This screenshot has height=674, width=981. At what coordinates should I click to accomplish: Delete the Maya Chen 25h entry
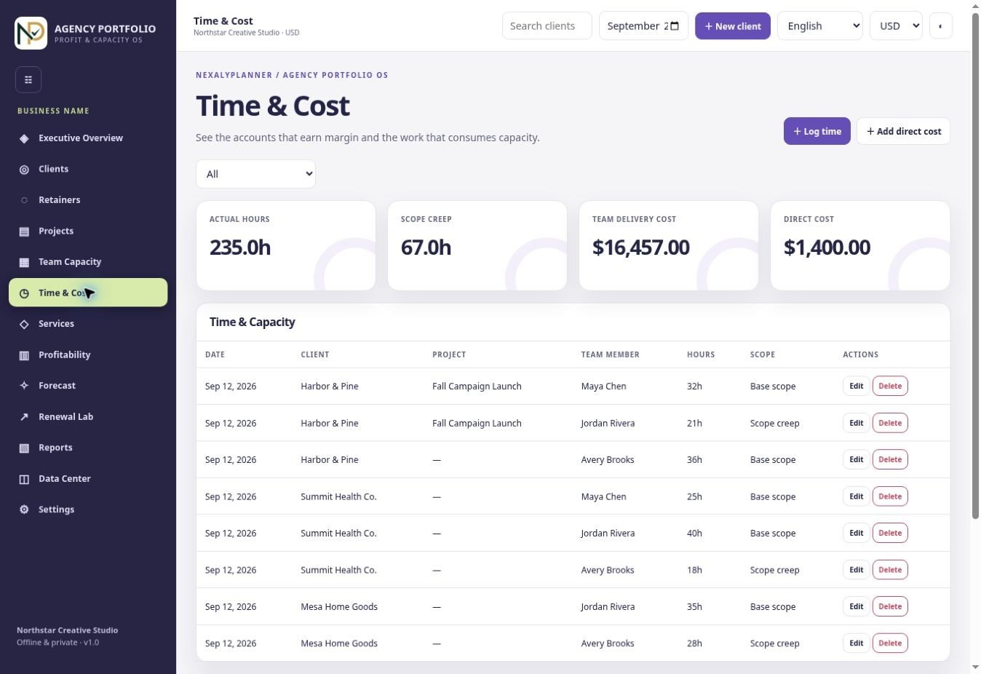pyautogui.click(x=890, y=496)
